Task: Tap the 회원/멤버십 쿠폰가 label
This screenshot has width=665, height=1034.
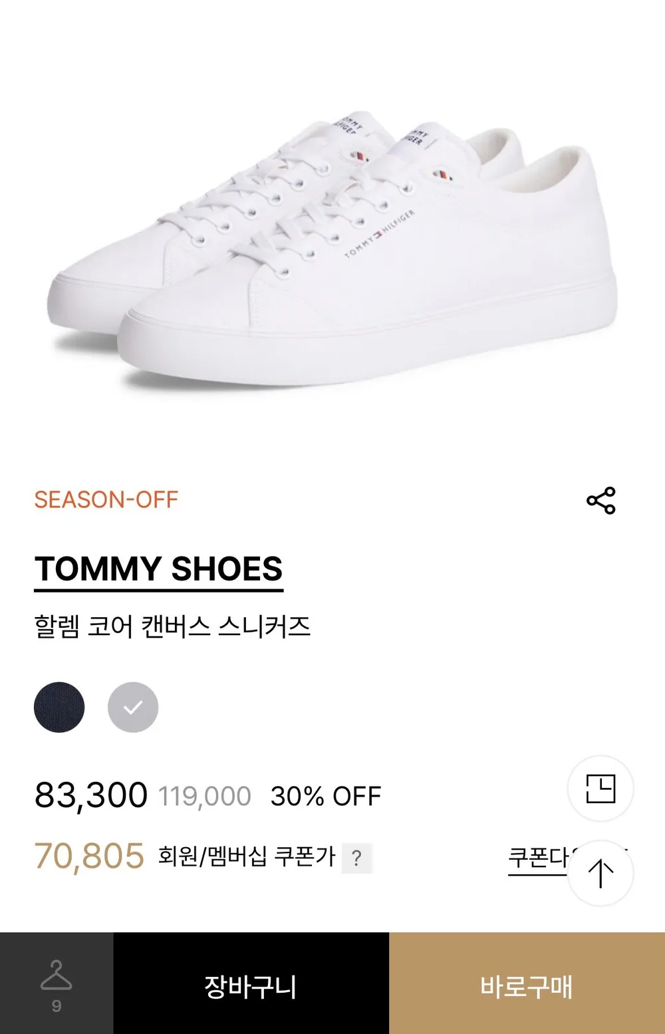Action: click(247, 856)
